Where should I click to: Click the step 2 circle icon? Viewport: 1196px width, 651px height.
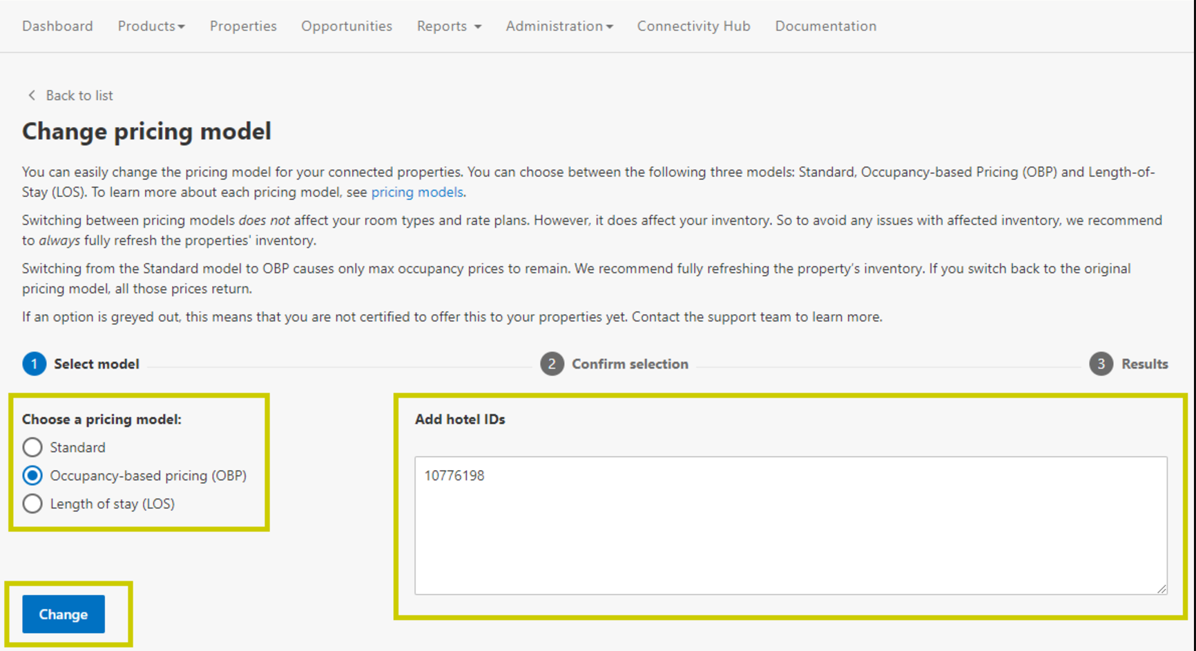(551, 364)
